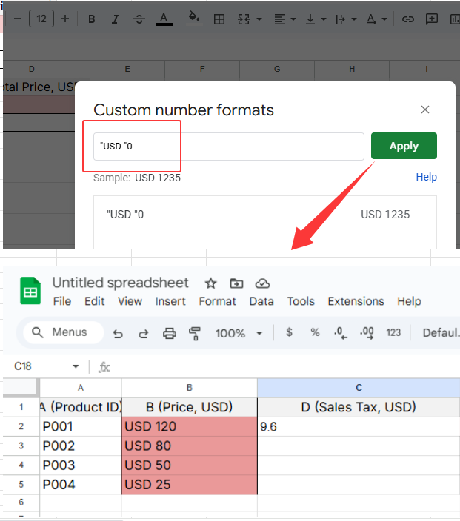Open the 100% zoom dropdown
This screenshot has width=460, height=521.
click(239, 334)
